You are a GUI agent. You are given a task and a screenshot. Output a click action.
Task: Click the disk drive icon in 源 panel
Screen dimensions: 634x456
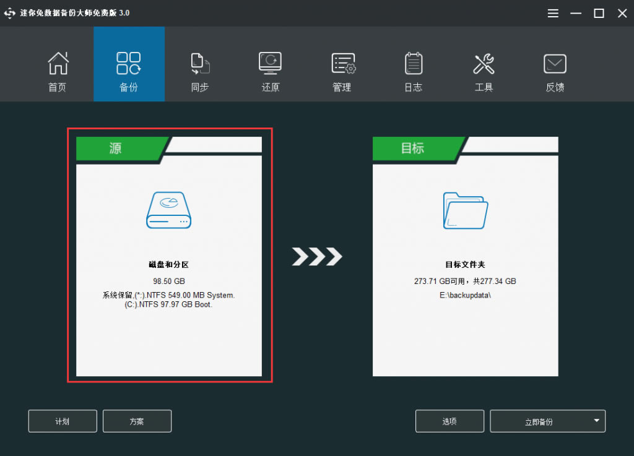(168, 210)
